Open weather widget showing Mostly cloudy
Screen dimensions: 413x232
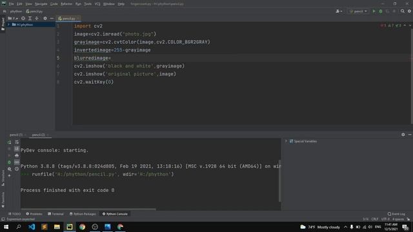(x=320, y=227)
